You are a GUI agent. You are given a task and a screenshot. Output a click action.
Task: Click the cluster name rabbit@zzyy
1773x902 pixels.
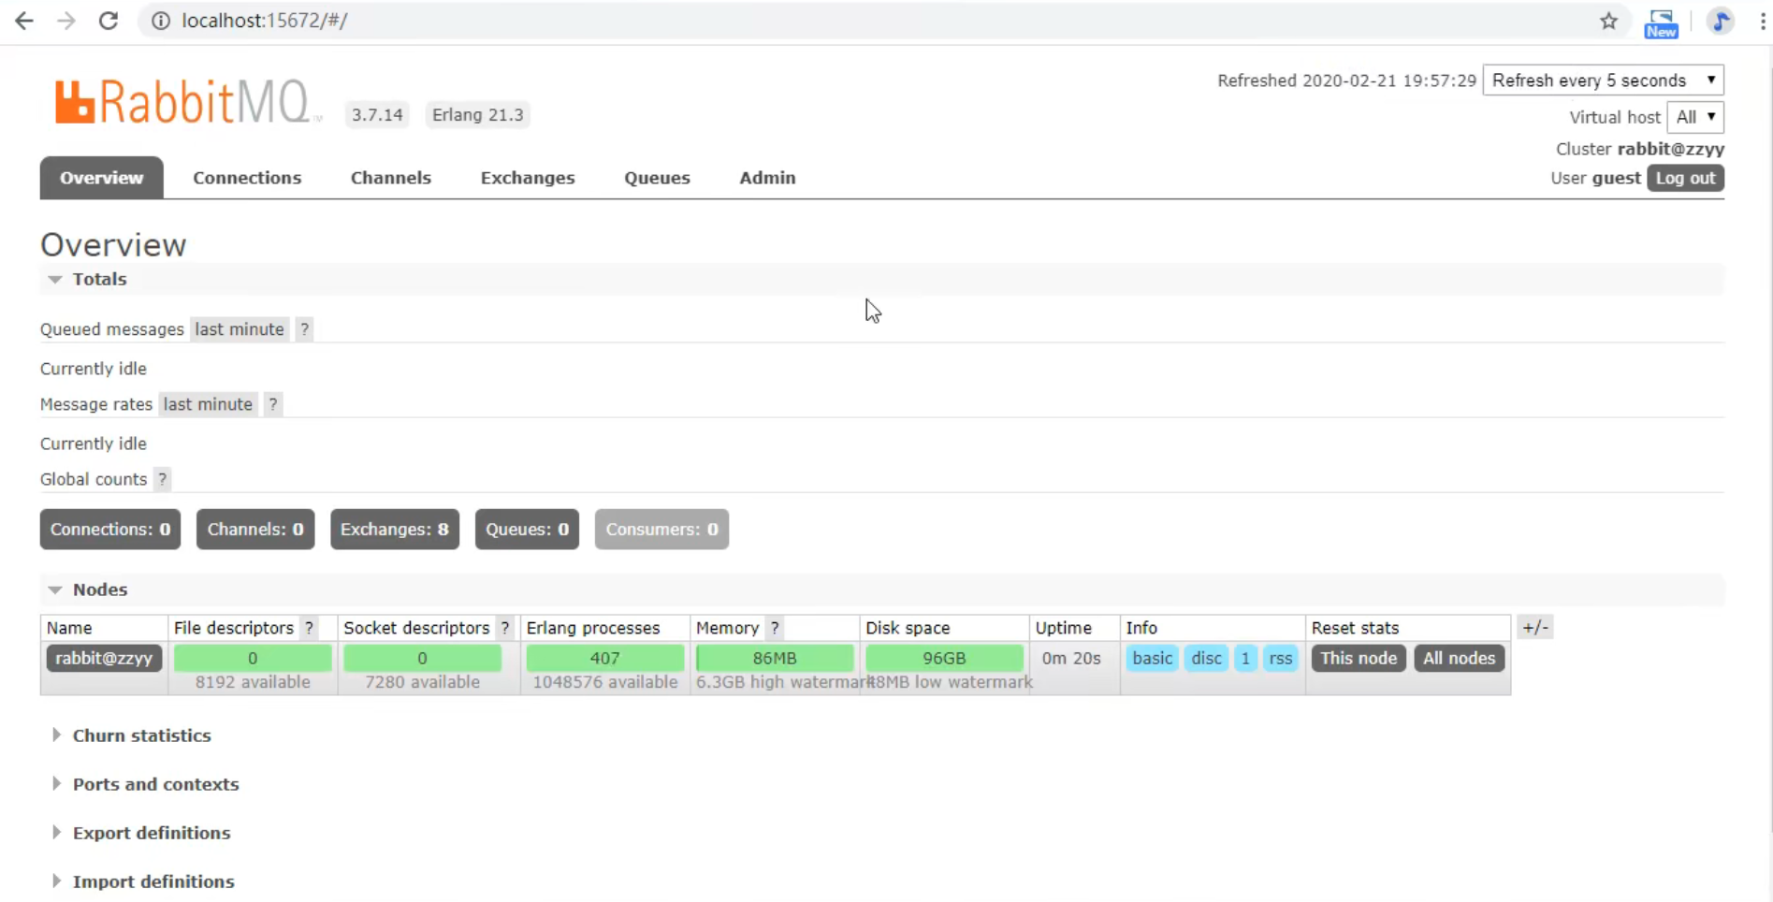point(1670,149)
